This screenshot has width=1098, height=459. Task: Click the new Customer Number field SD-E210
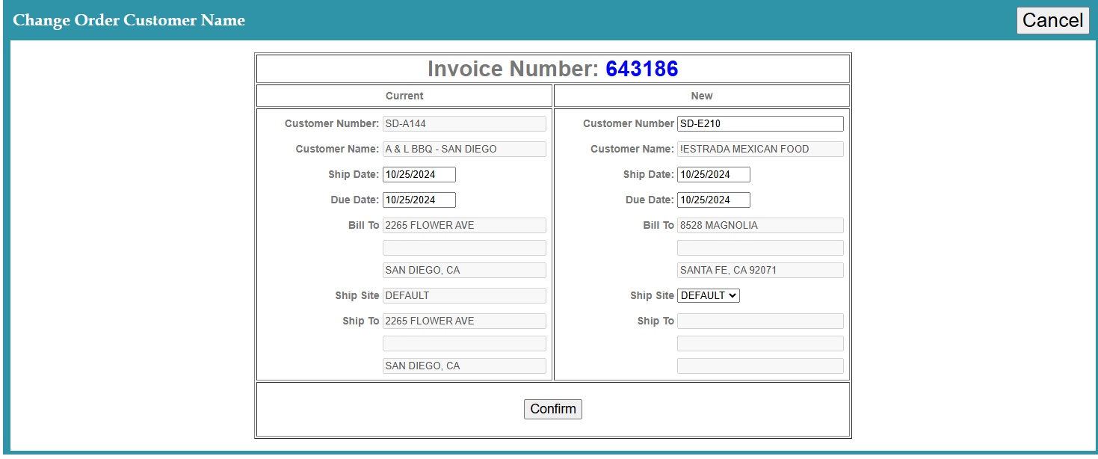759,123
